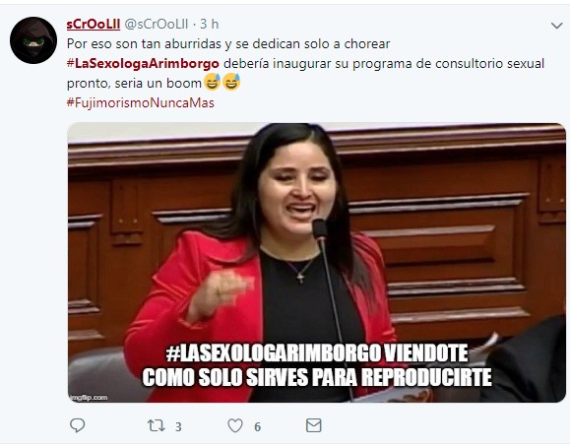Click the meme caption 'COMO SOLO SIRVES PARA REPRODUCIRTE'
This screenshot has width=570, height=447.
click(x=317, y=377)
